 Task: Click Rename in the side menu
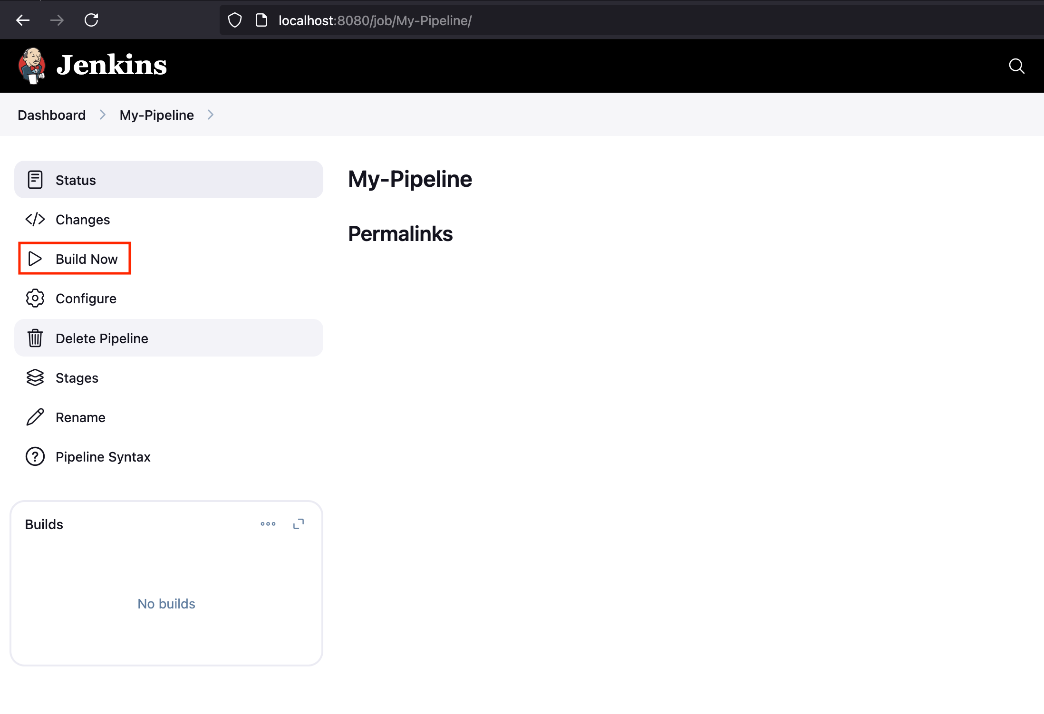[x=169, y=417]
